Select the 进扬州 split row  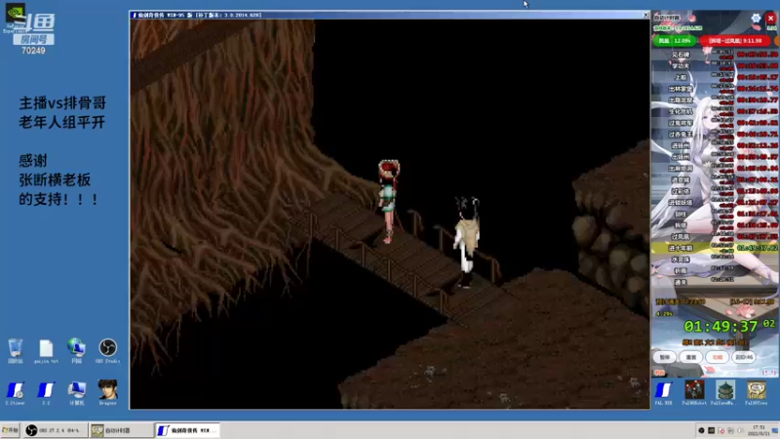click(715, 145)
